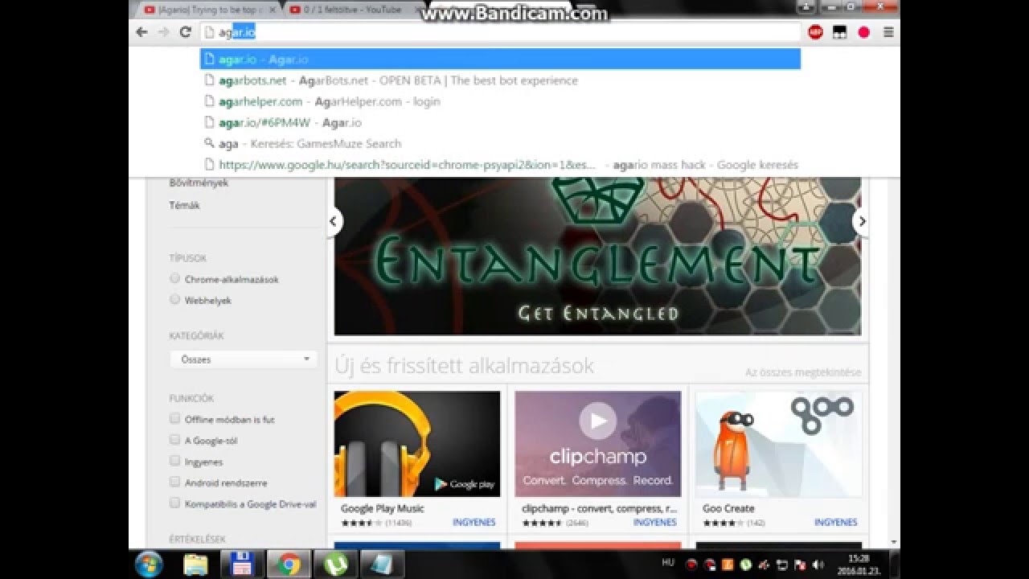Image resolution: width=1029 pixels, height=579 pixels.
Task: Open the notepad-style app in the taskbar
Action: tap(381, 565)
